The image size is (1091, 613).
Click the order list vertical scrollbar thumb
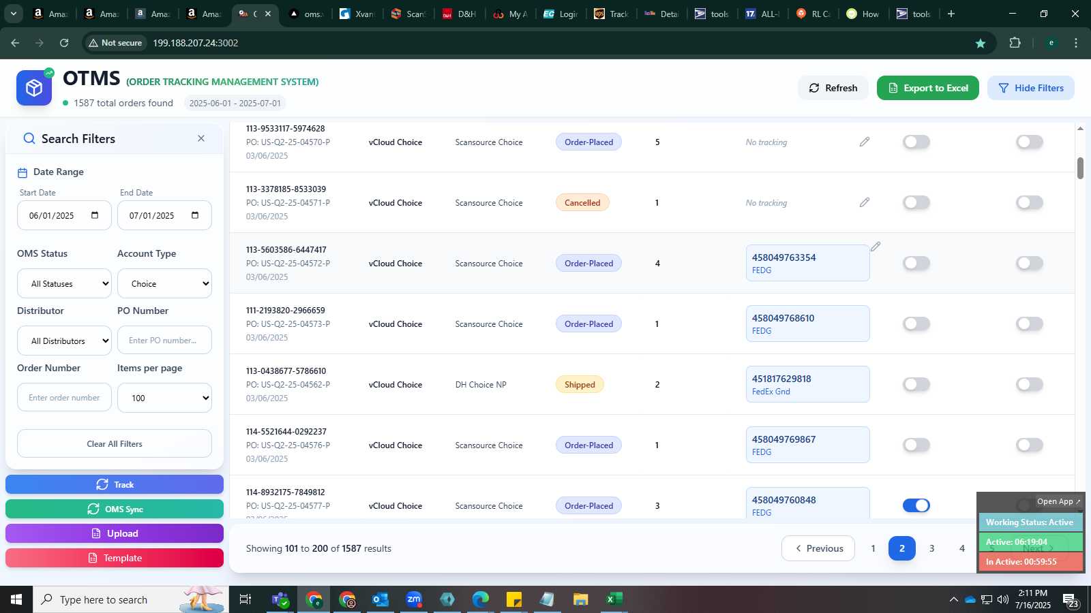click(x=1080, y=168)
